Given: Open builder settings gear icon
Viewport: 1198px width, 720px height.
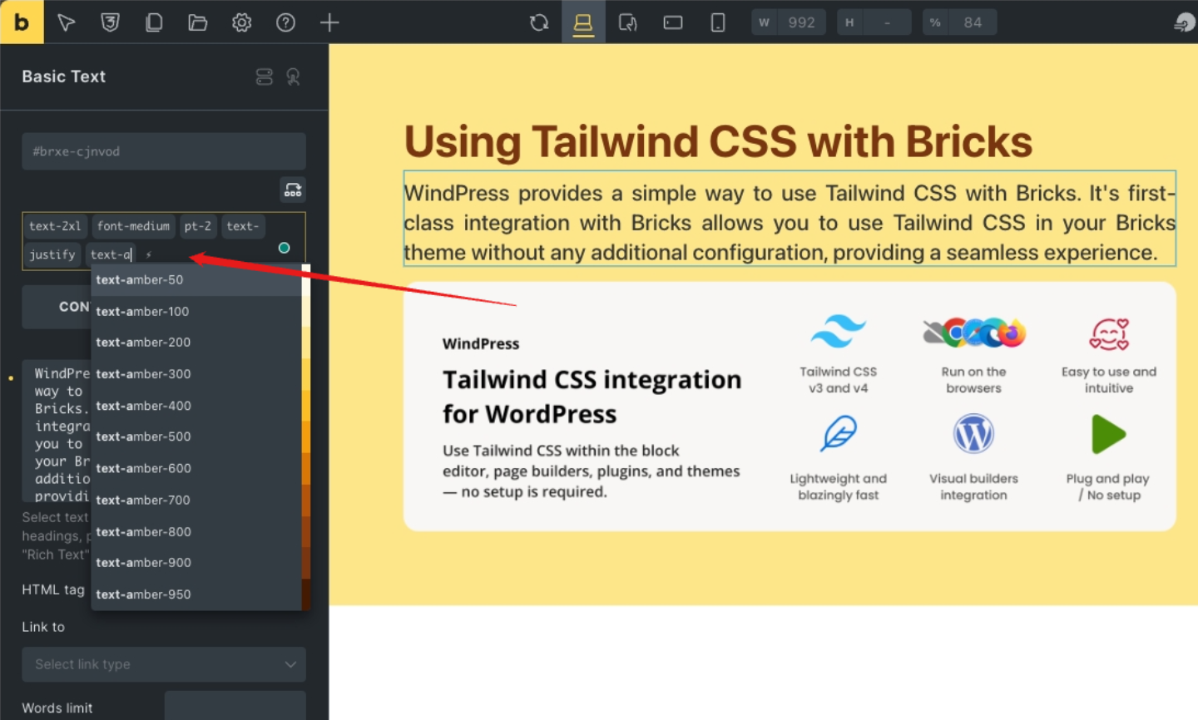Looking at the screenshot, I should 241,22.
